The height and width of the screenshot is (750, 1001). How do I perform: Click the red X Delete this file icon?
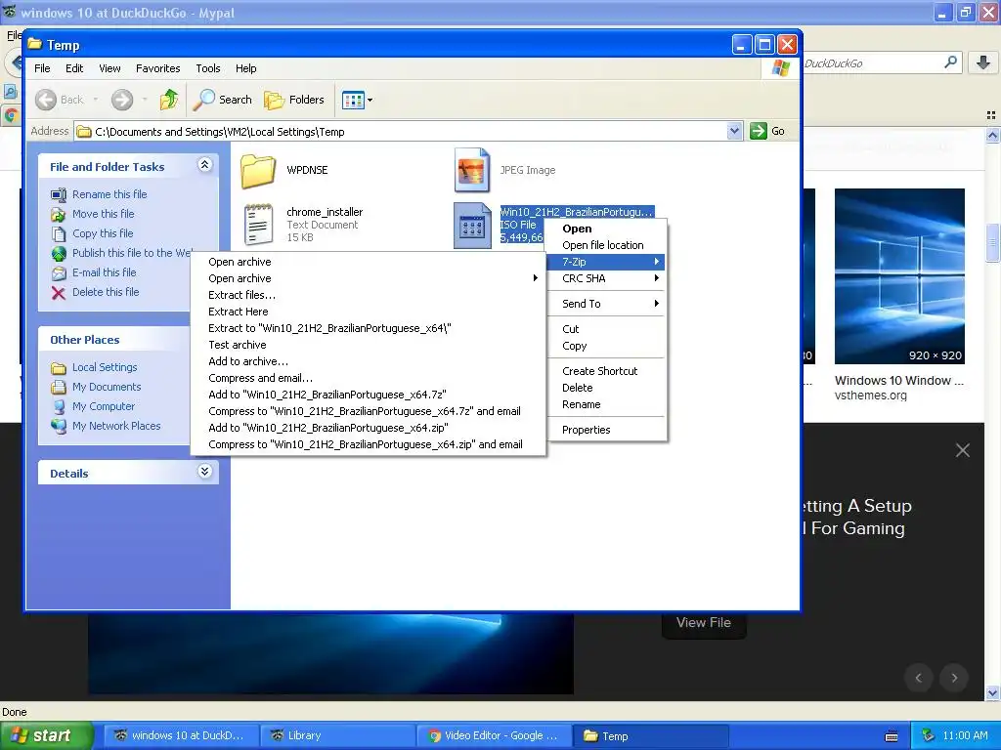(x=59, y=293)
